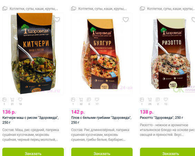This screenshot has height=156, width=195.
Task: Open photo count icon under Китчери
Action: (4, 99)
